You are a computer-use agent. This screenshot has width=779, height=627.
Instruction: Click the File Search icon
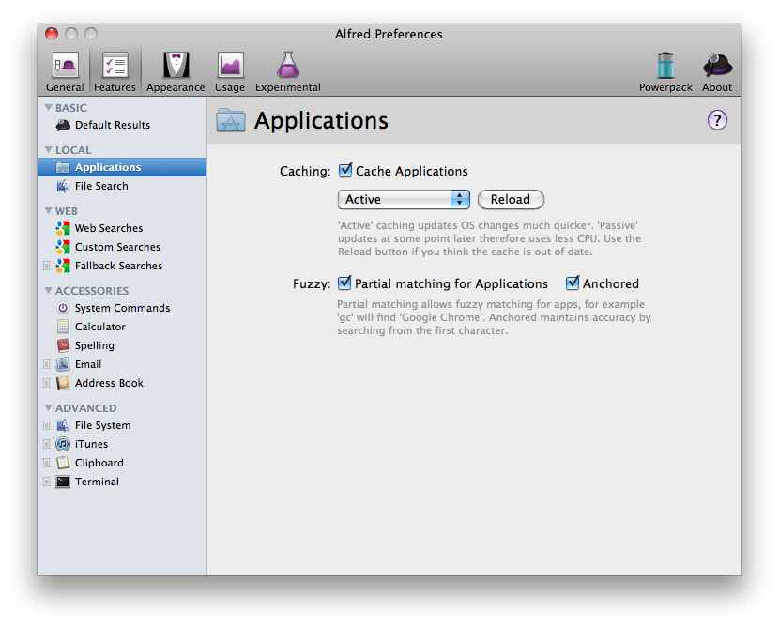(x=63, y=186)
